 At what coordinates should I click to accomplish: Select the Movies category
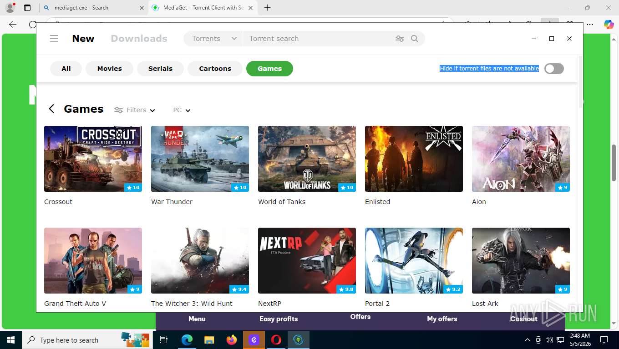(110, 69)
